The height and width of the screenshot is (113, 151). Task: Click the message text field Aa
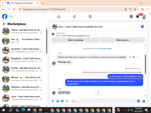tap(104, 101)
